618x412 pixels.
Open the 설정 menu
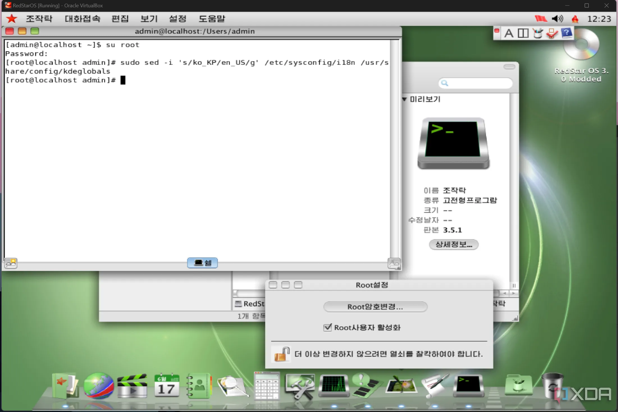(x=177, y=19)
